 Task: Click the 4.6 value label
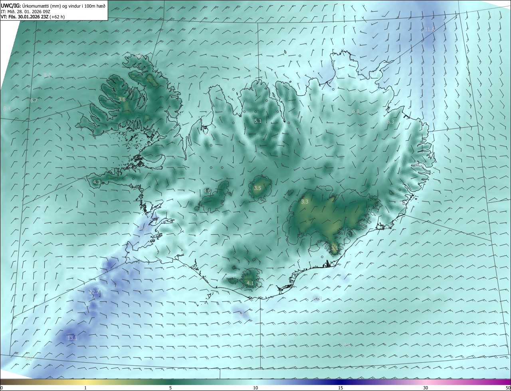[x=207, y=191]
